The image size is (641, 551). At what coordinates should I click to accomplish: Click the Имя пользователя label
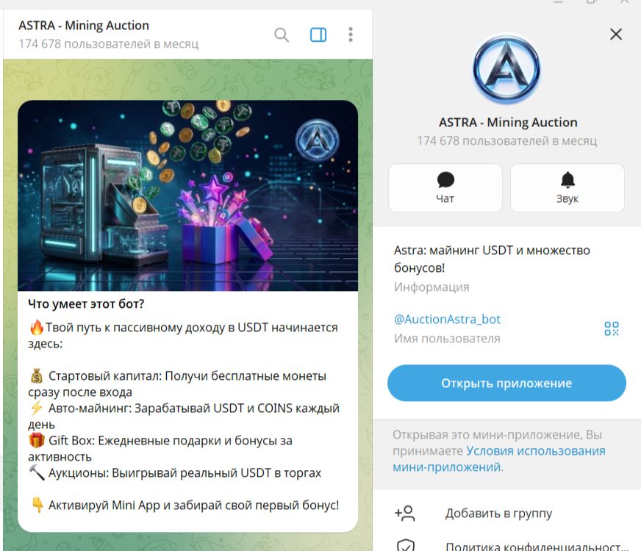coord(447,339)
